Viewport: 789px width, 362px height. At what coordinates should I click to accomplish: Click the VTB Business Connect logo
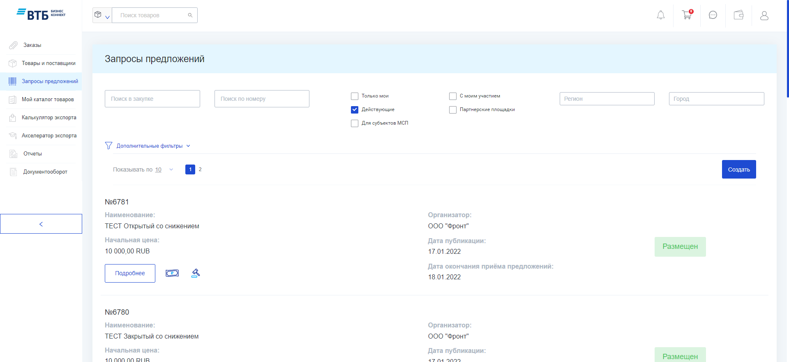pos(41,14)
